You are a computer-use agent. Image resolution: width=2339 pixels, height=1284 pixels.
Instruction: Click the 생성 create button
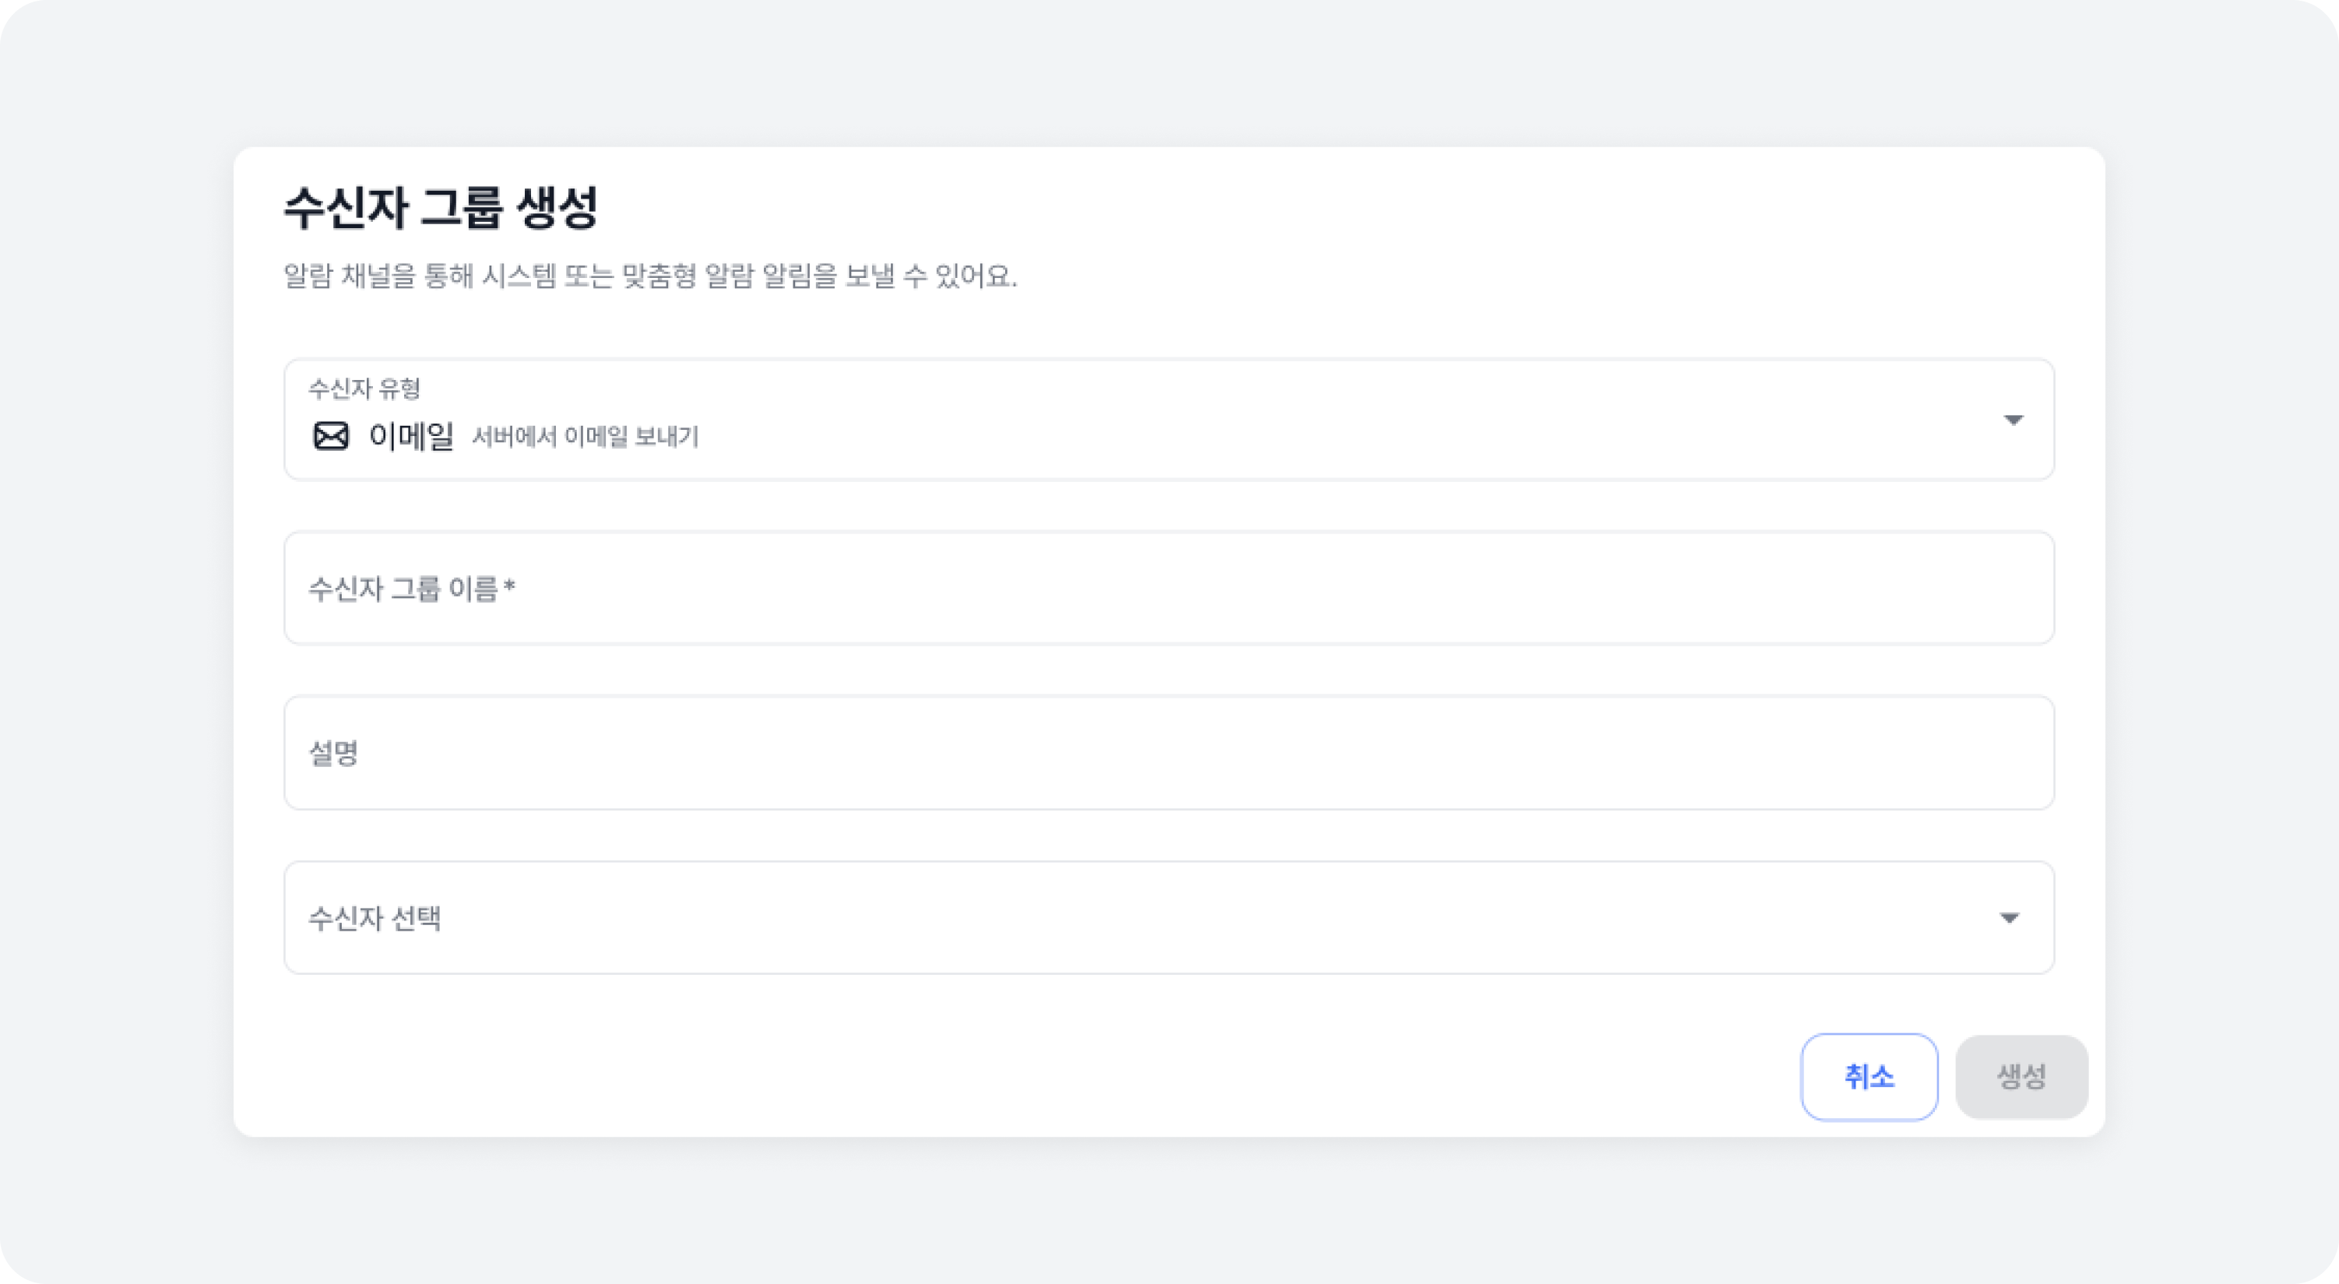[2021, 1077]
